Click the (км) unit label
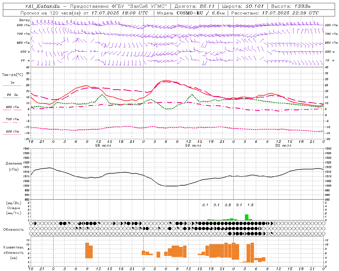The height and width of the screenshot is (271, 339). pyautogui.click(x=14, y=258)
